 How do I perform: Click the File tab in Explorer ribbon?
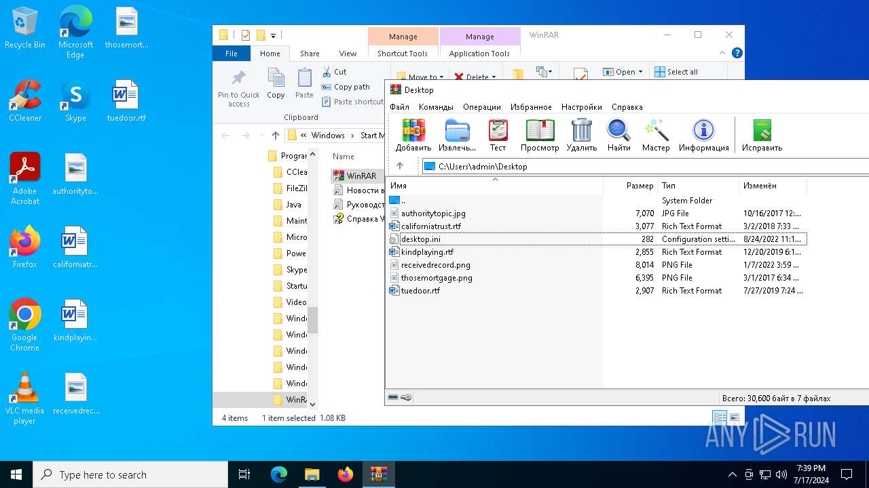[232, 54]
